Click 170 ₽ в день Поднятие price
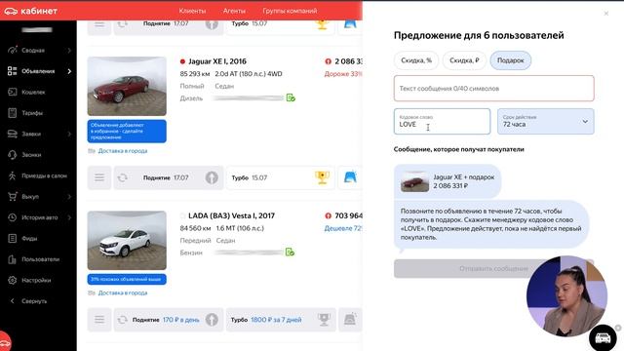The width and height of the screenshot is (624, 351). coord(181,320)
